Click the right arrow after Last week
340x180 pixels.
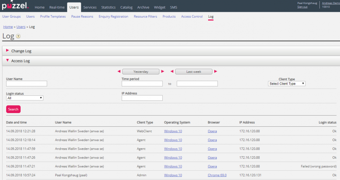click(216, 71)
